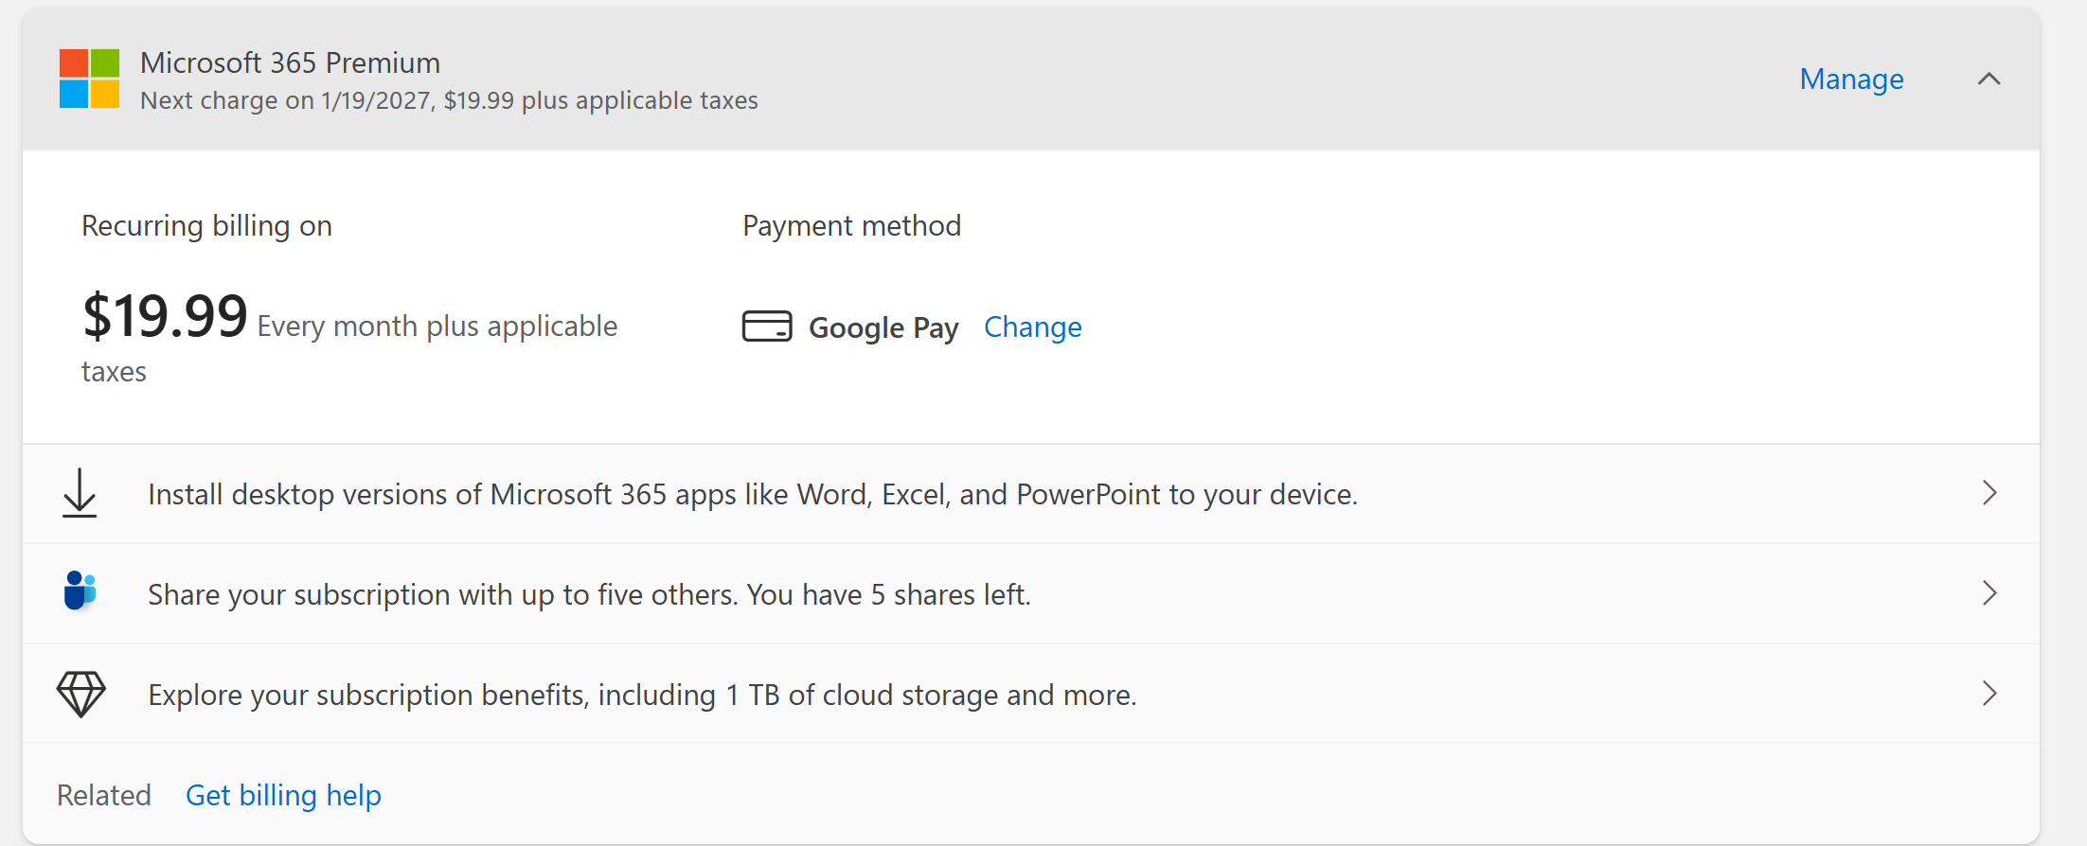The height and width of the screenshot is (846, 2087).
Task: Click the Microsoft four-color logo
Action: (89, 79)
